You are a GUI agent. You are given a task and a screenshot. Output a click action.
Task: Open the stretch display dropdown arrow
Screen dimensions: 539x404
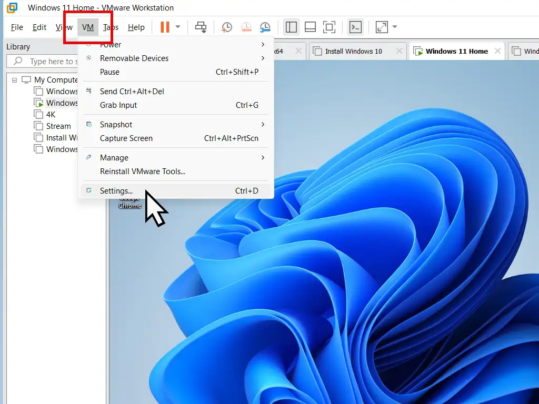pyautogui.click(x=395, y=27)
